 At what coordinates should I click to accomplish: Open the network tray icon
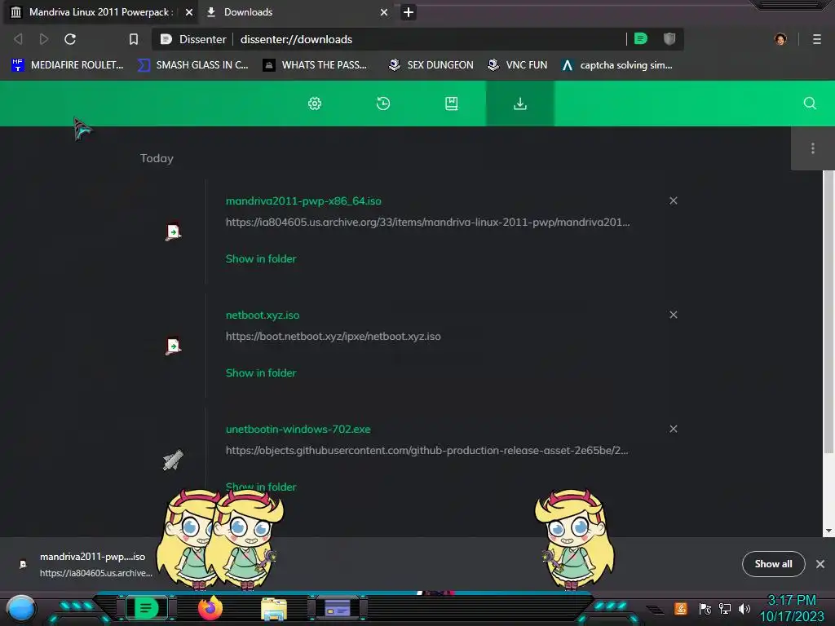tap(725, 608)
